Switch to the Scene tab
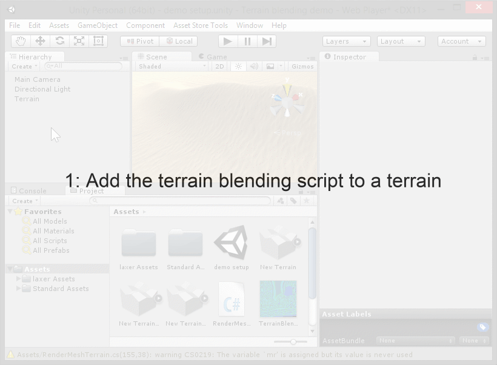The image size is (497, 365). [x=162, y=57]
